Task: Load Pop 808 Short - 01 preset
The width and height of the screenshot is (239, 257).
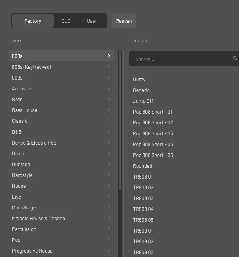Action: (153, 112)
